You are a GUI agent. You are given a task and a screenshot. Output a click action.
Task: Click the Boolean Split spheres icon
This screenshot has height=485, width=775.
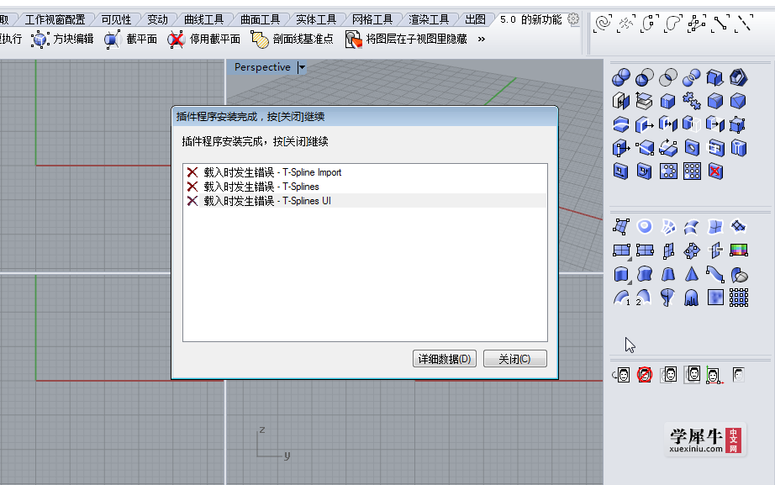tap(692, 77)
